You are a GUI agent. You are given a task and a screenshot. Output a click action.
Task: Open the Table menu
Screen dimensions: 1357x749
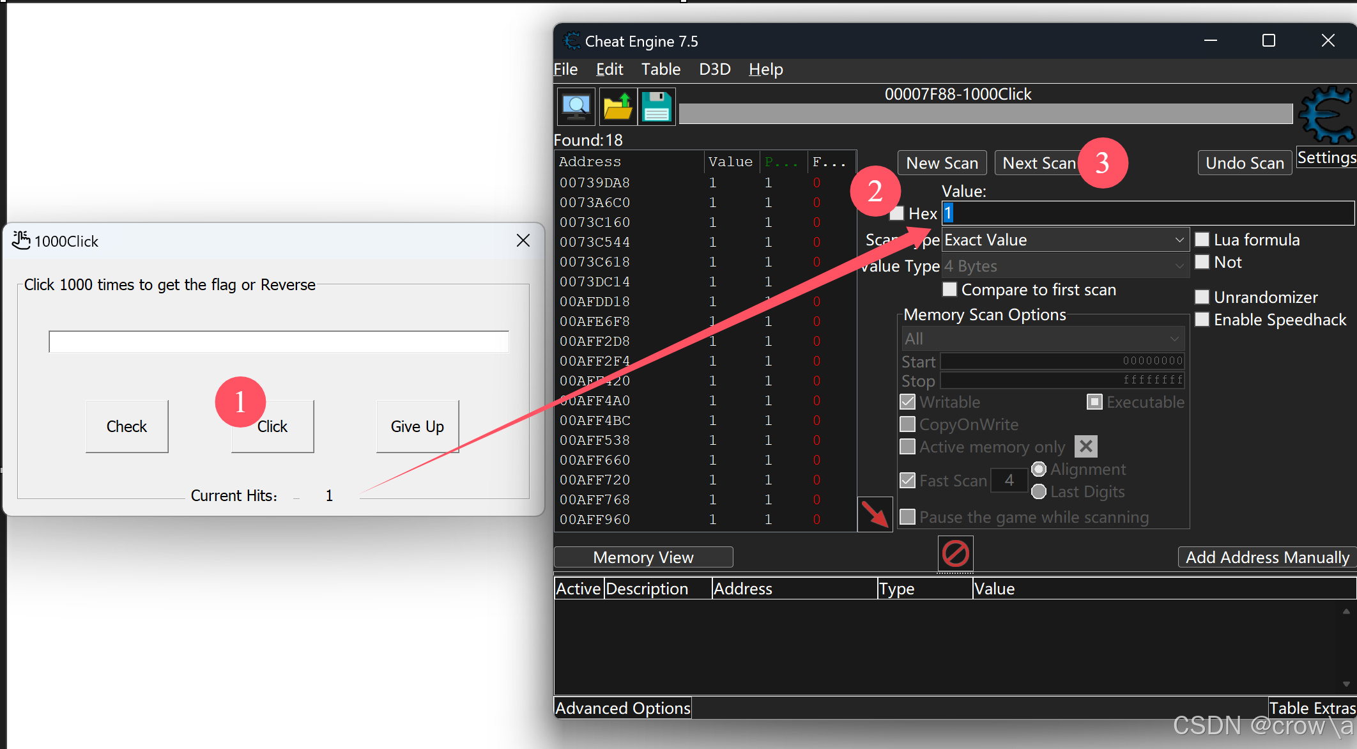pyautogui.click(x=660, y=69)
